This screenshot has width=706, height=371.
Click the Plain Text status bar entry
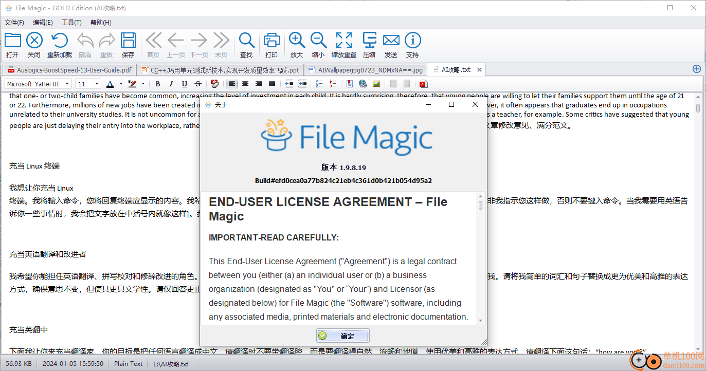click(128, 364)
